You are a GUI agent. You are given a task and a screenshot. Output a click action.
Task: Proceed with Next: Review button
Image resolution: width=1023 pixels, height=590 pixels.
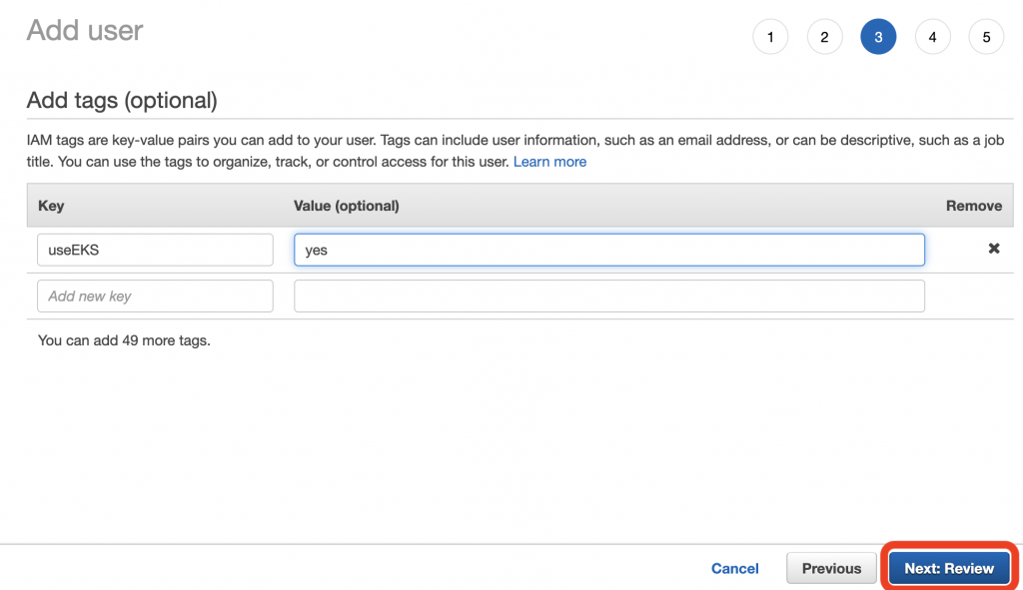(949, 568)
